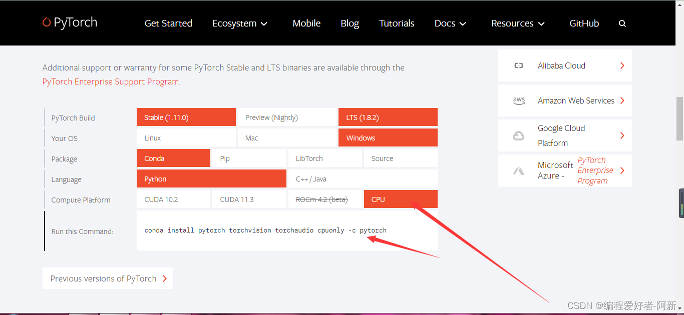684x315 pixels.
Task: Select the Pip package option
Action: click(x=249, y=158)
